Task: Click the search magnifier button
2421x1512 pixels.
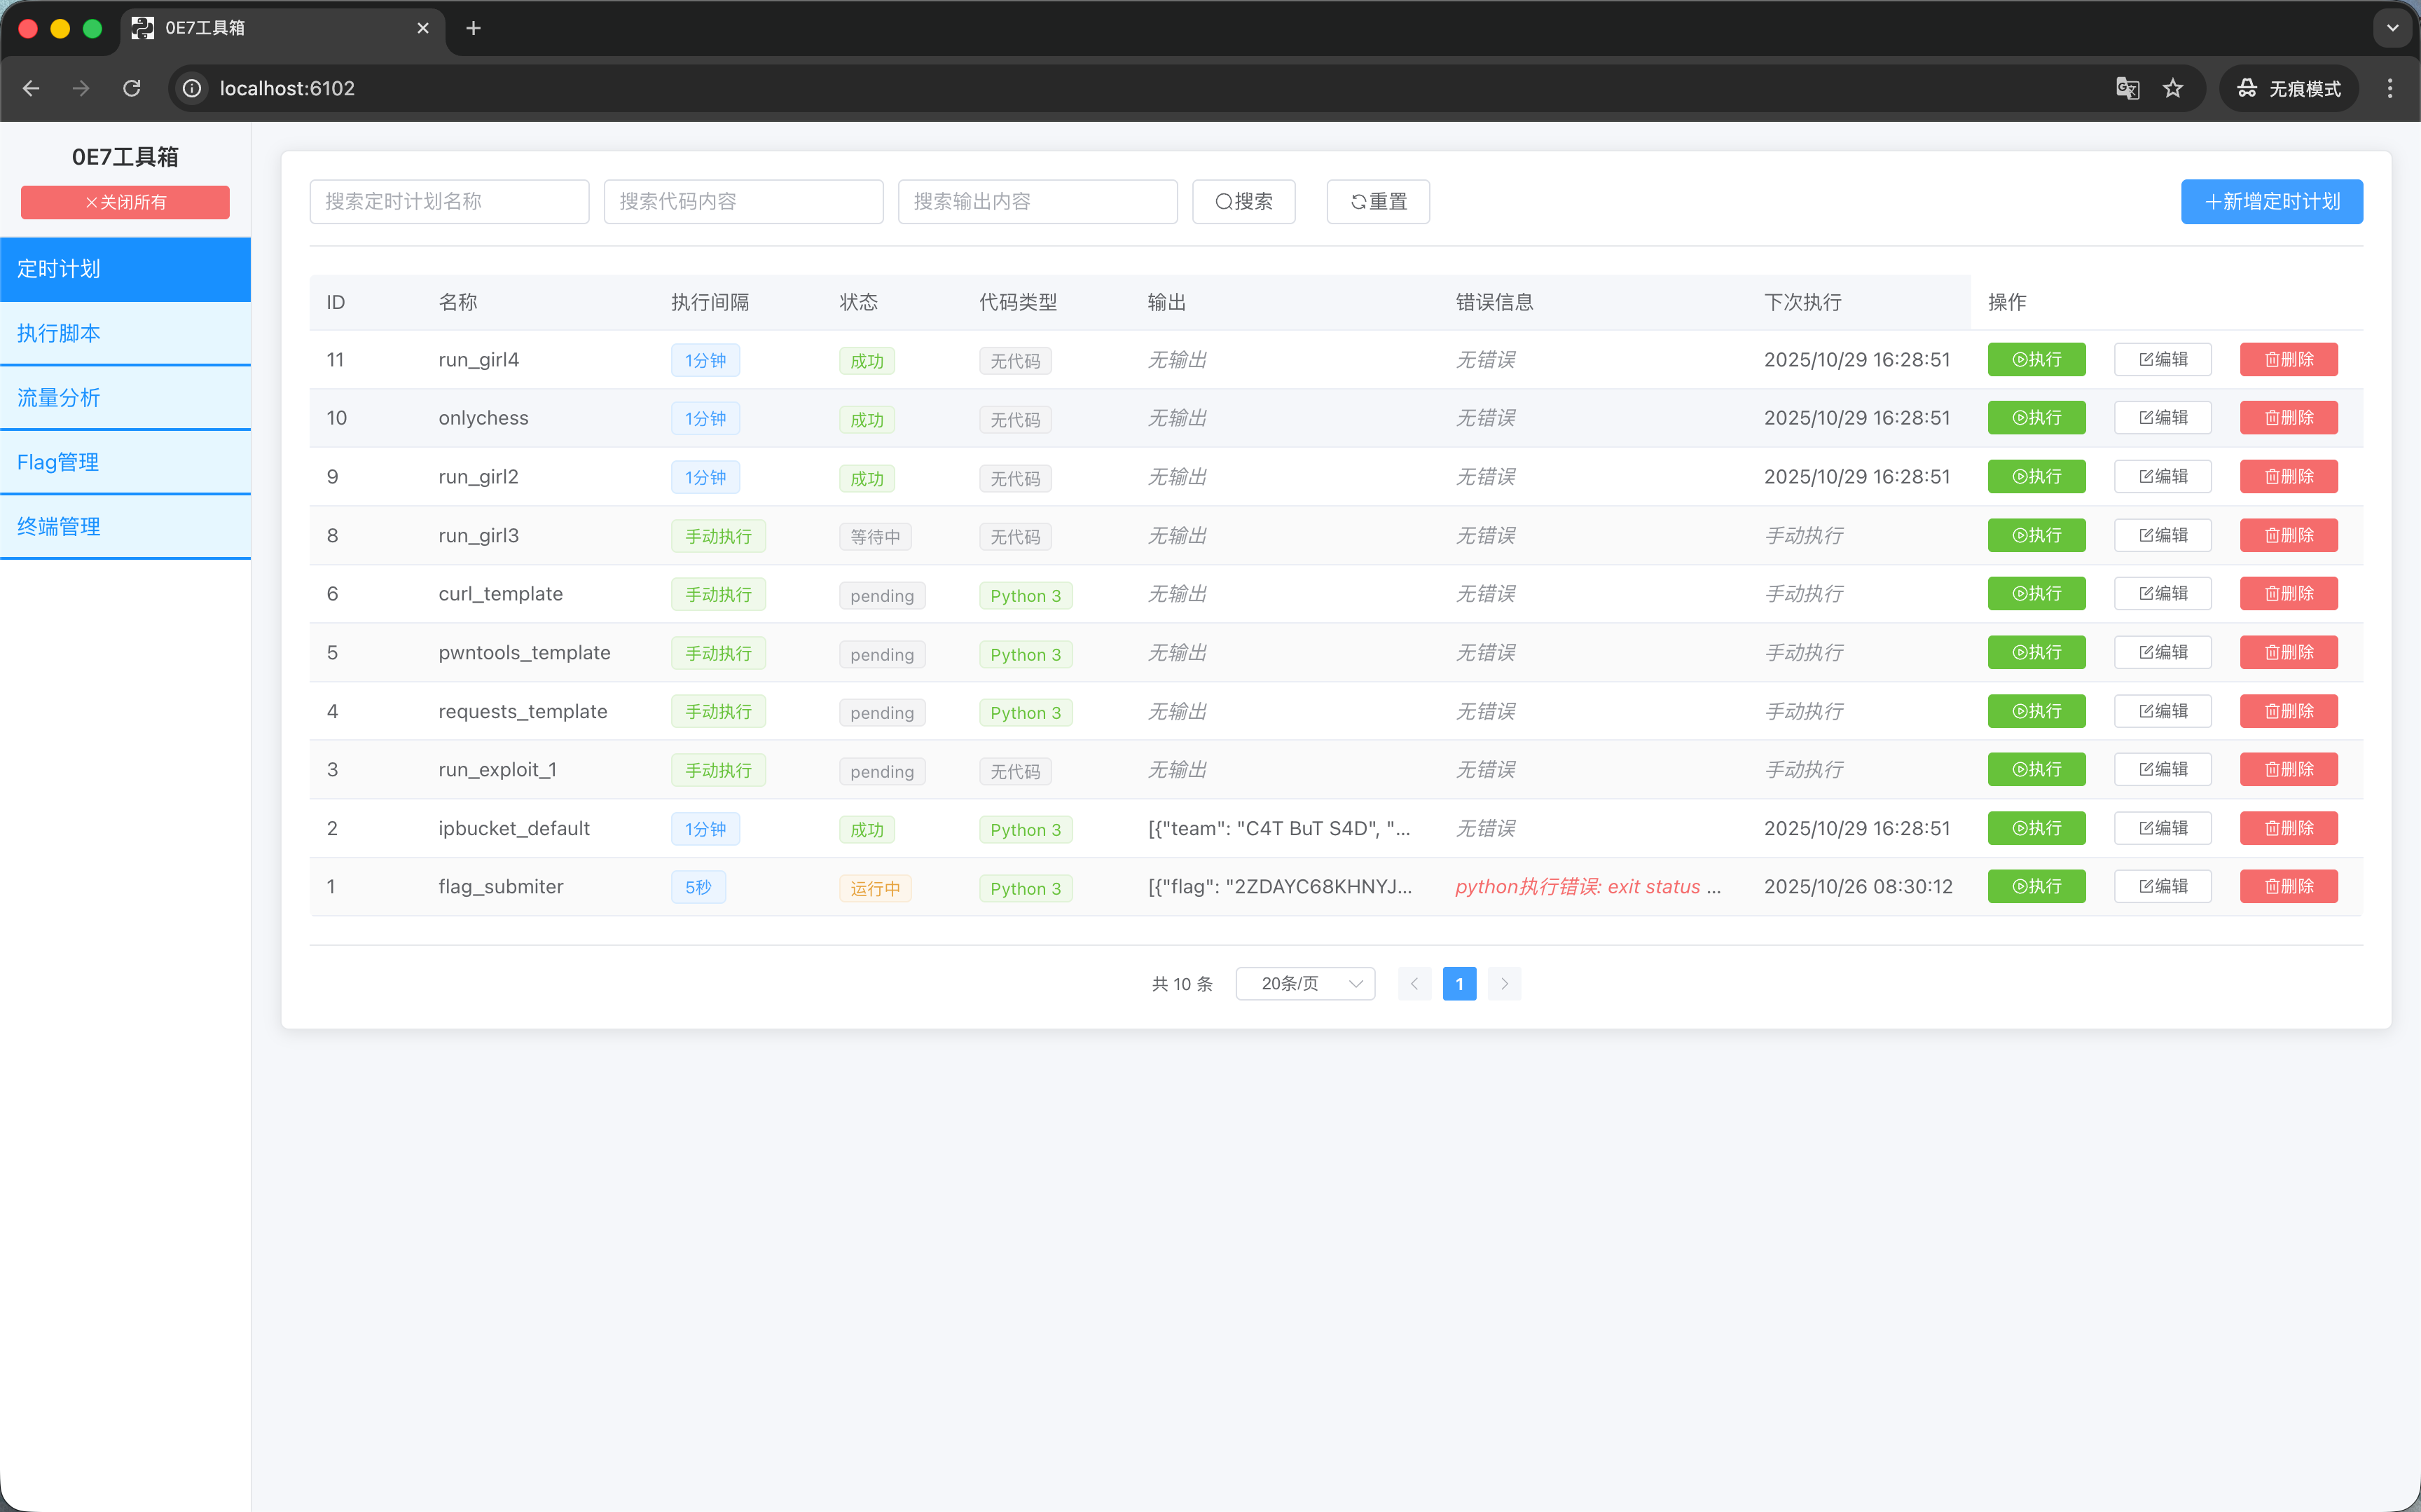Action: pos(1243,202)
